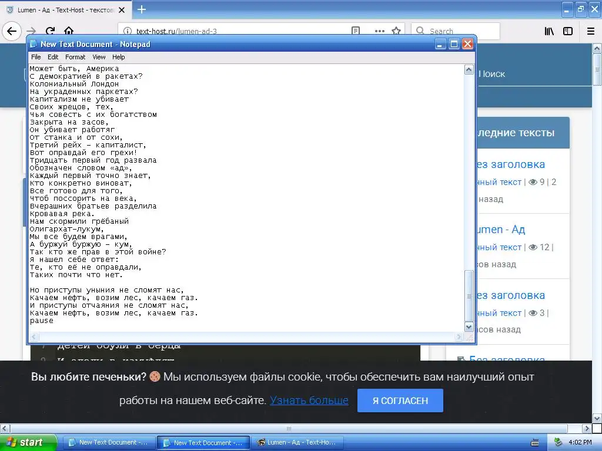Toggle reader view icon in address bar

356,31
